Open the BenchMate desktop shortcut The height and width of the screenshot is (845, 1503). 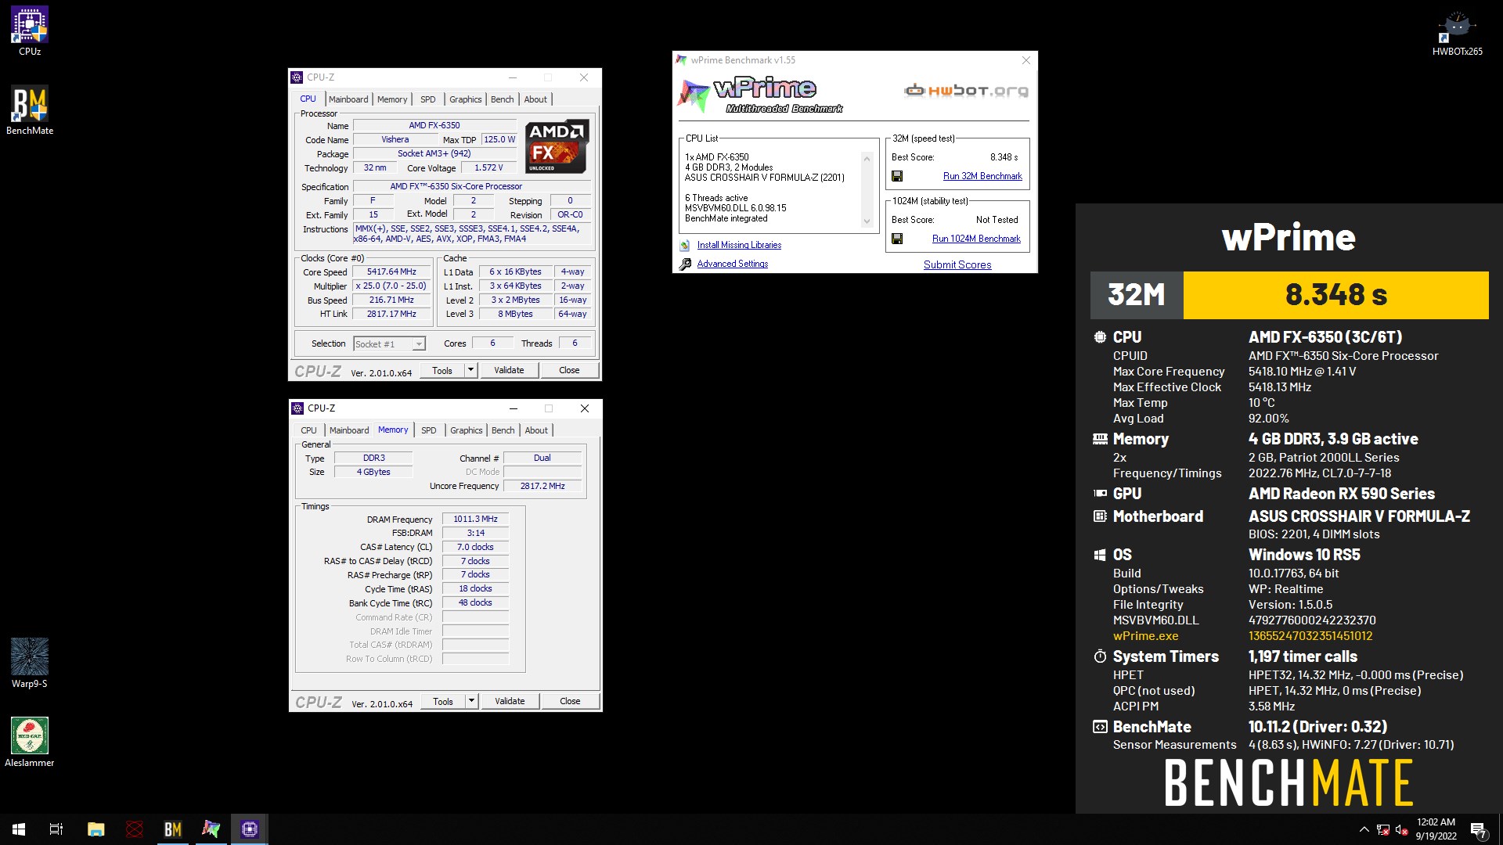(29, 110)
